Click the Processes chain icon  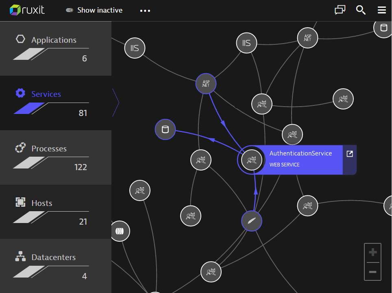20,148
